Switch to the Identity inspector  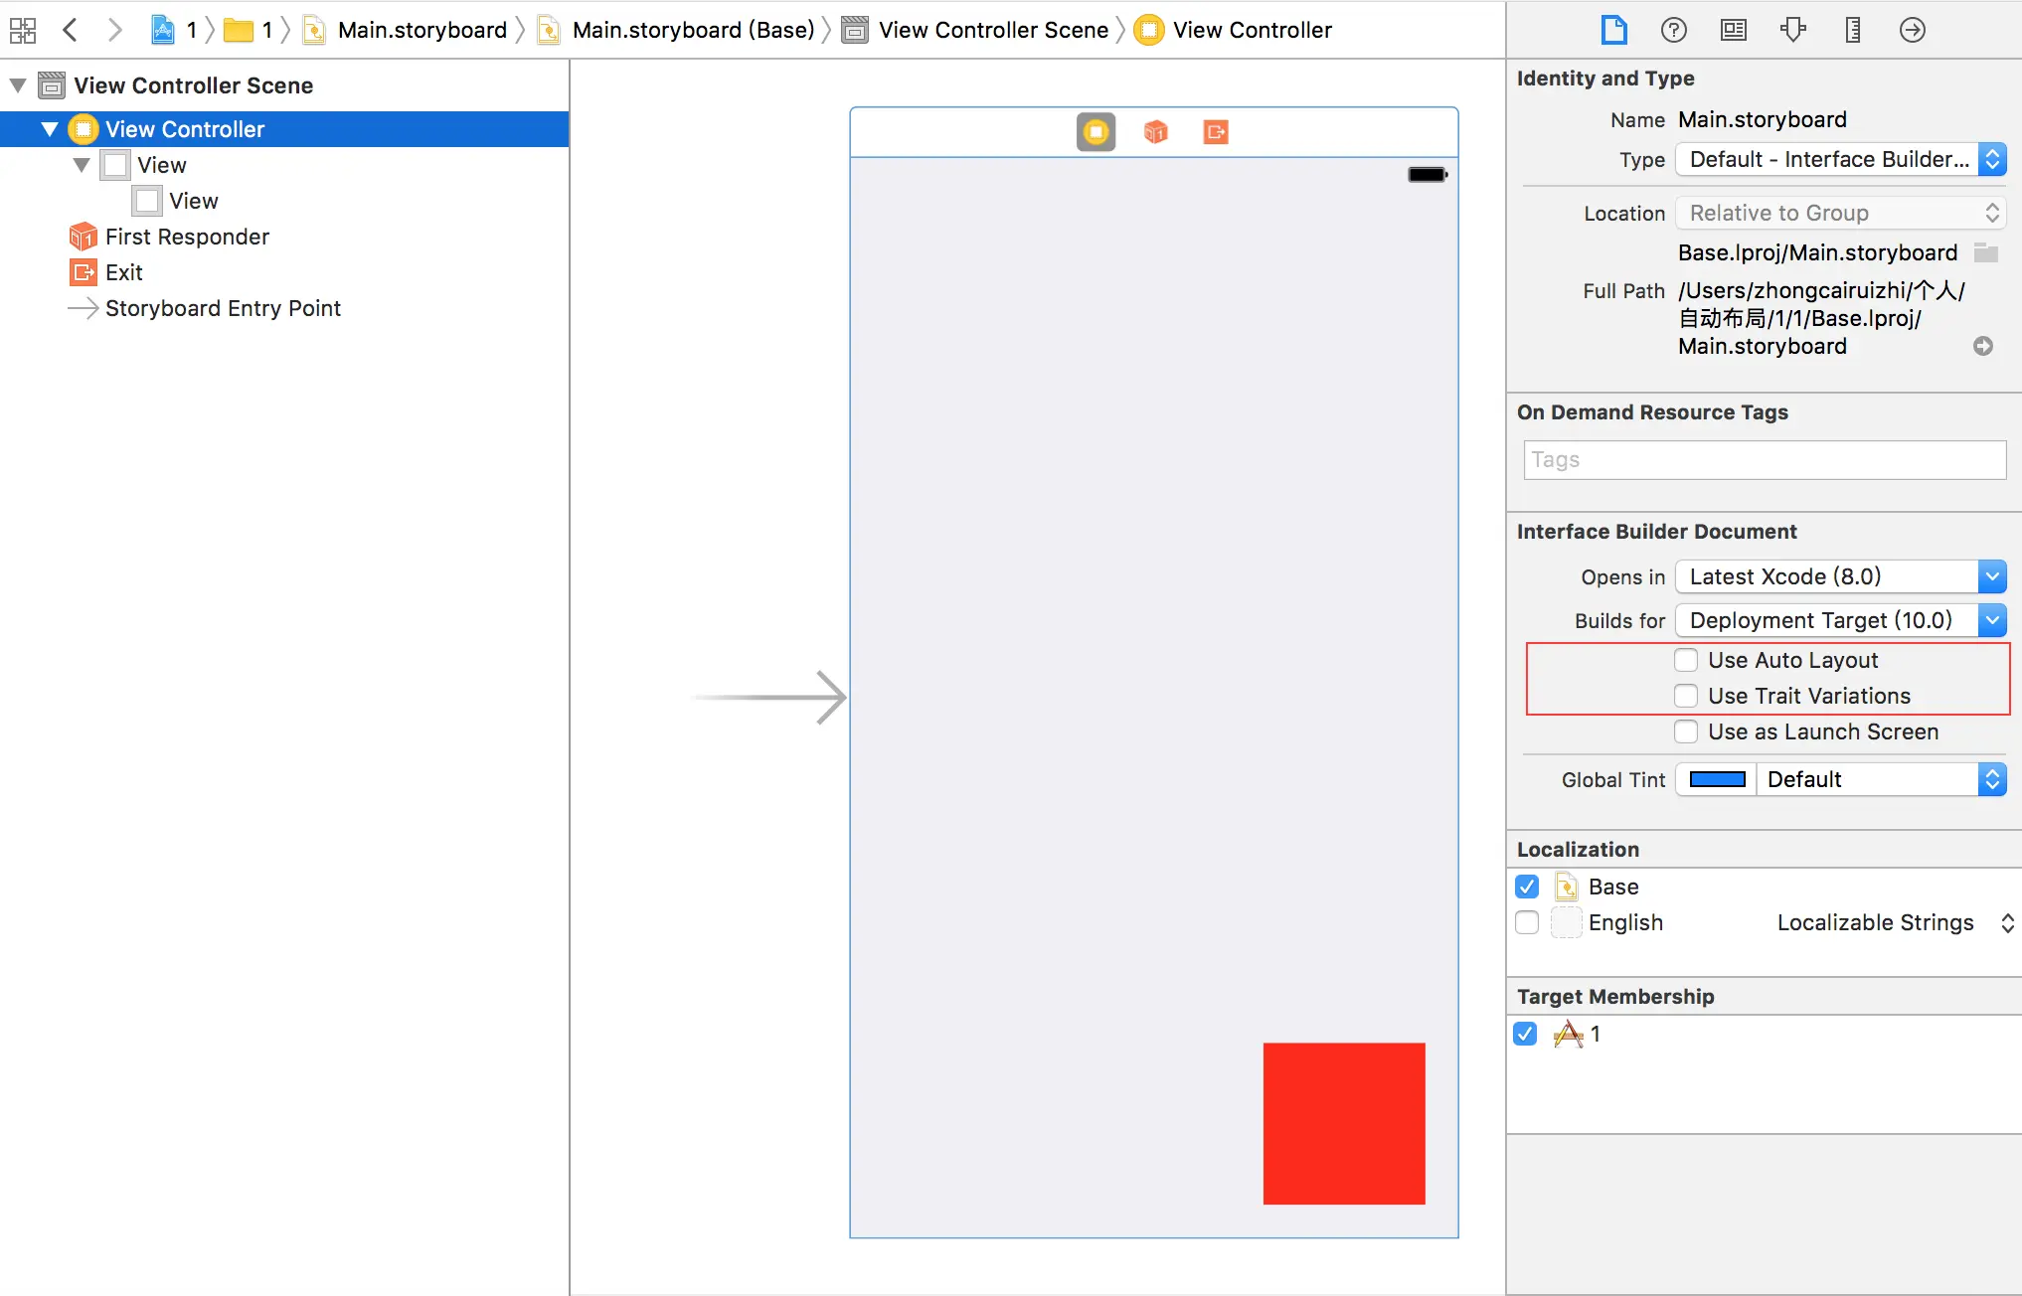point(1733,30)
